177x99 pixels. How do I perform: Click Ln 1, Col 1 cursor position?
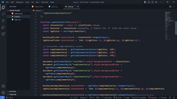[74, 98]
